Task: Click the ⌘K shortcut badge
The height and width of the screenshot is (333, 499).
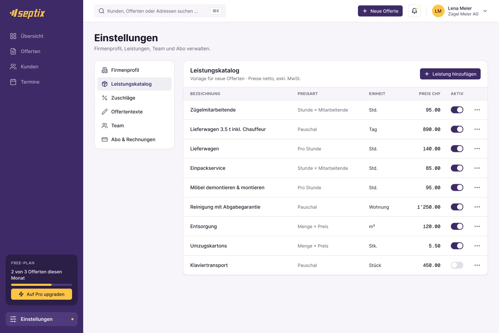Action: click(216, 11)
